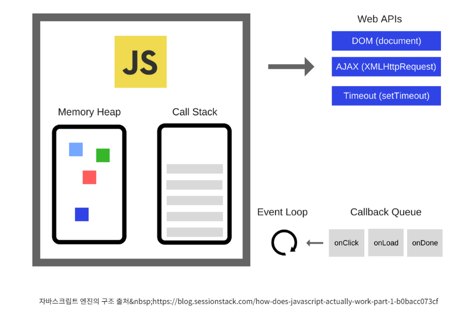
Task: Click the Web APIs heading
Action: coord(380,19)
